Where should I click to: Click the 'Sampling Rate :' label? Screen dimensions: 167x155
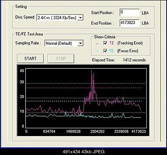point(28,43)
